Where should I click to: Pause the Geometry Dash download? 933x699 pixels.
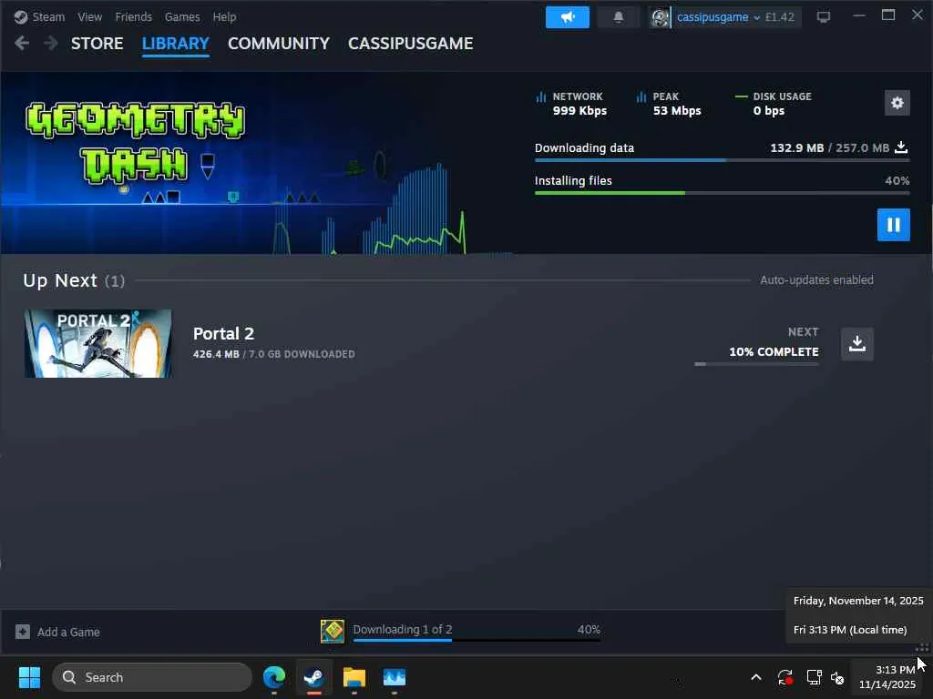click(x=894, y=225)
